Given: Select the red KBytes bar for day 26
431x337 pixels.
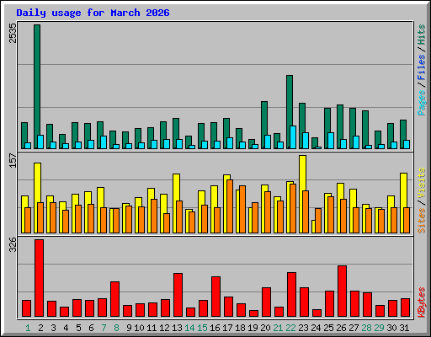Looking at the screenshot, I should pyautogui.click(x=342, y=292).
